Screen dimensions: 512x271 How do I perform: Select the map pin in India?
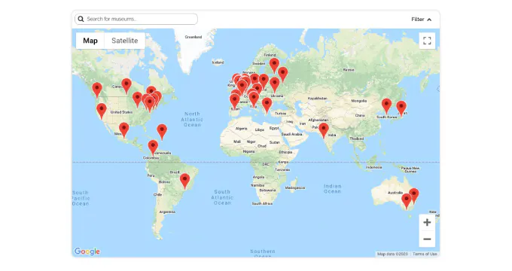pyautogui.click(x=324, y=130)
